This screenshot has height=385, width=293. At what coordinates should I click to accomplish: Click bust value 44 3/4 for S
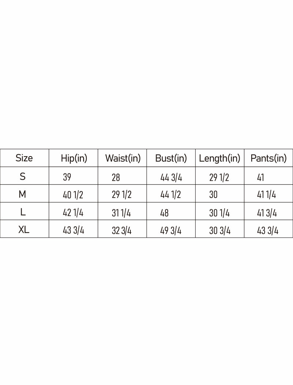[x=171, y=178]
